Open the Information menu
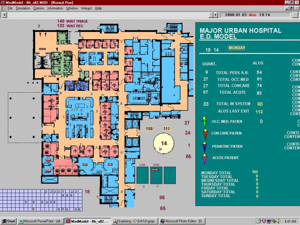 (x=55, y=8)
